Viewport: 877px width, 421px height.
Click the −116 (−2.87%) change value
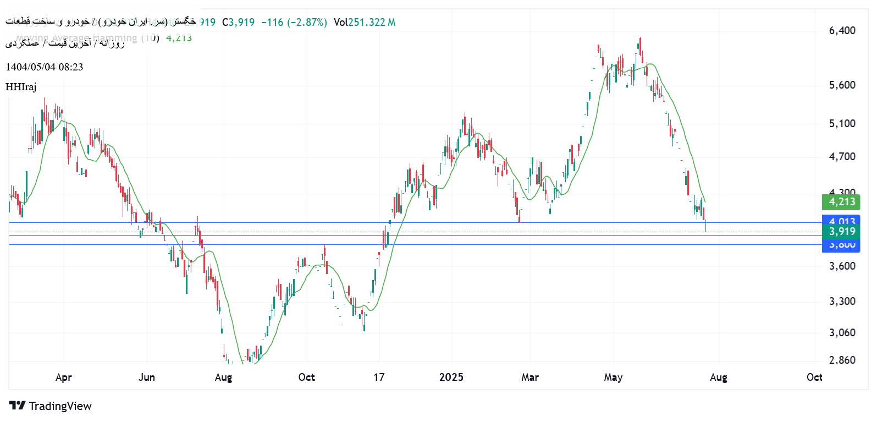tap(294, 23)
